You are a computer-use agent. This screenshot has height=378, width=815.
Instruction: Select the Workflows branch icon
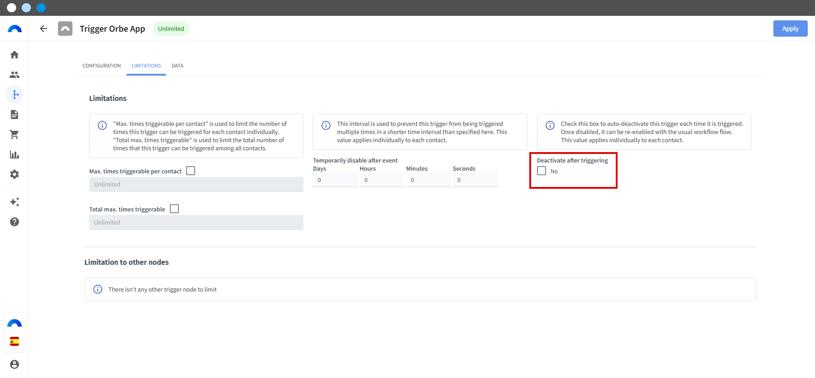[14, 95]
